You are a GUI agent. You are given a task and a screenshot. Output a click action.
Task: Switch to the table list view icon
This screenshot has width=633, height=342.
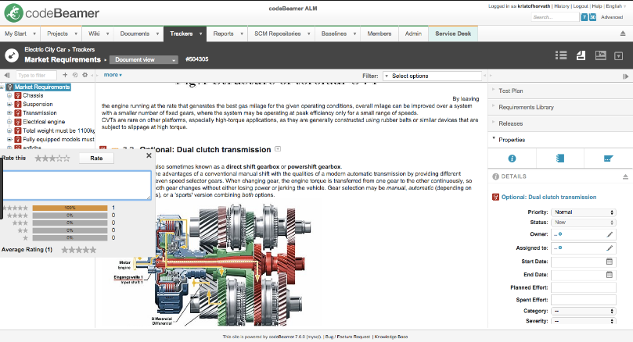pyautogui.click(x=560, y=55)
